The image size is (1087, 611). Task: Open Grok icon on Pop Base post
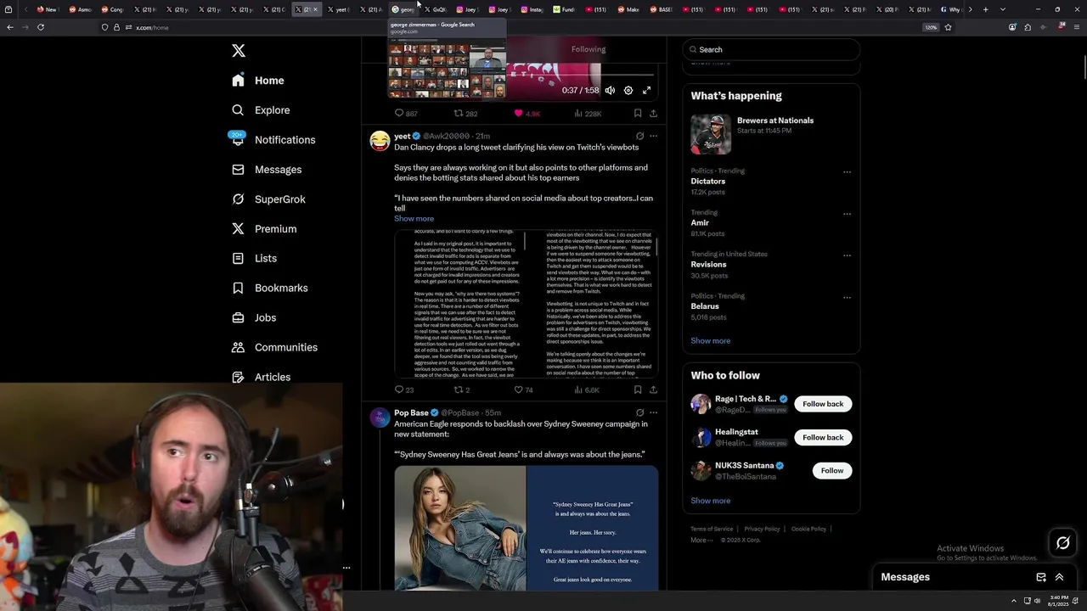click(x=639, y=412)
